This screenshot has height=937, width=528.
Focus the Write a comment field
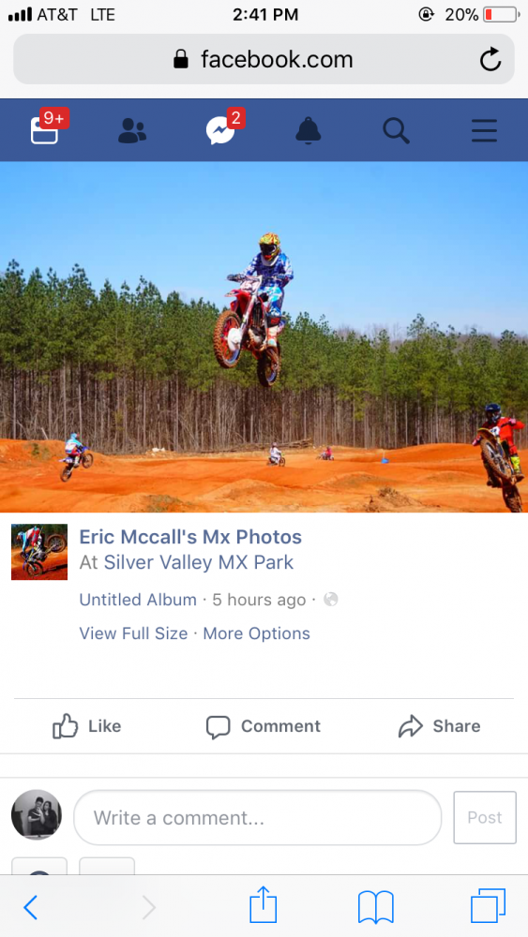pyautogui.click(x=257, y=817)
